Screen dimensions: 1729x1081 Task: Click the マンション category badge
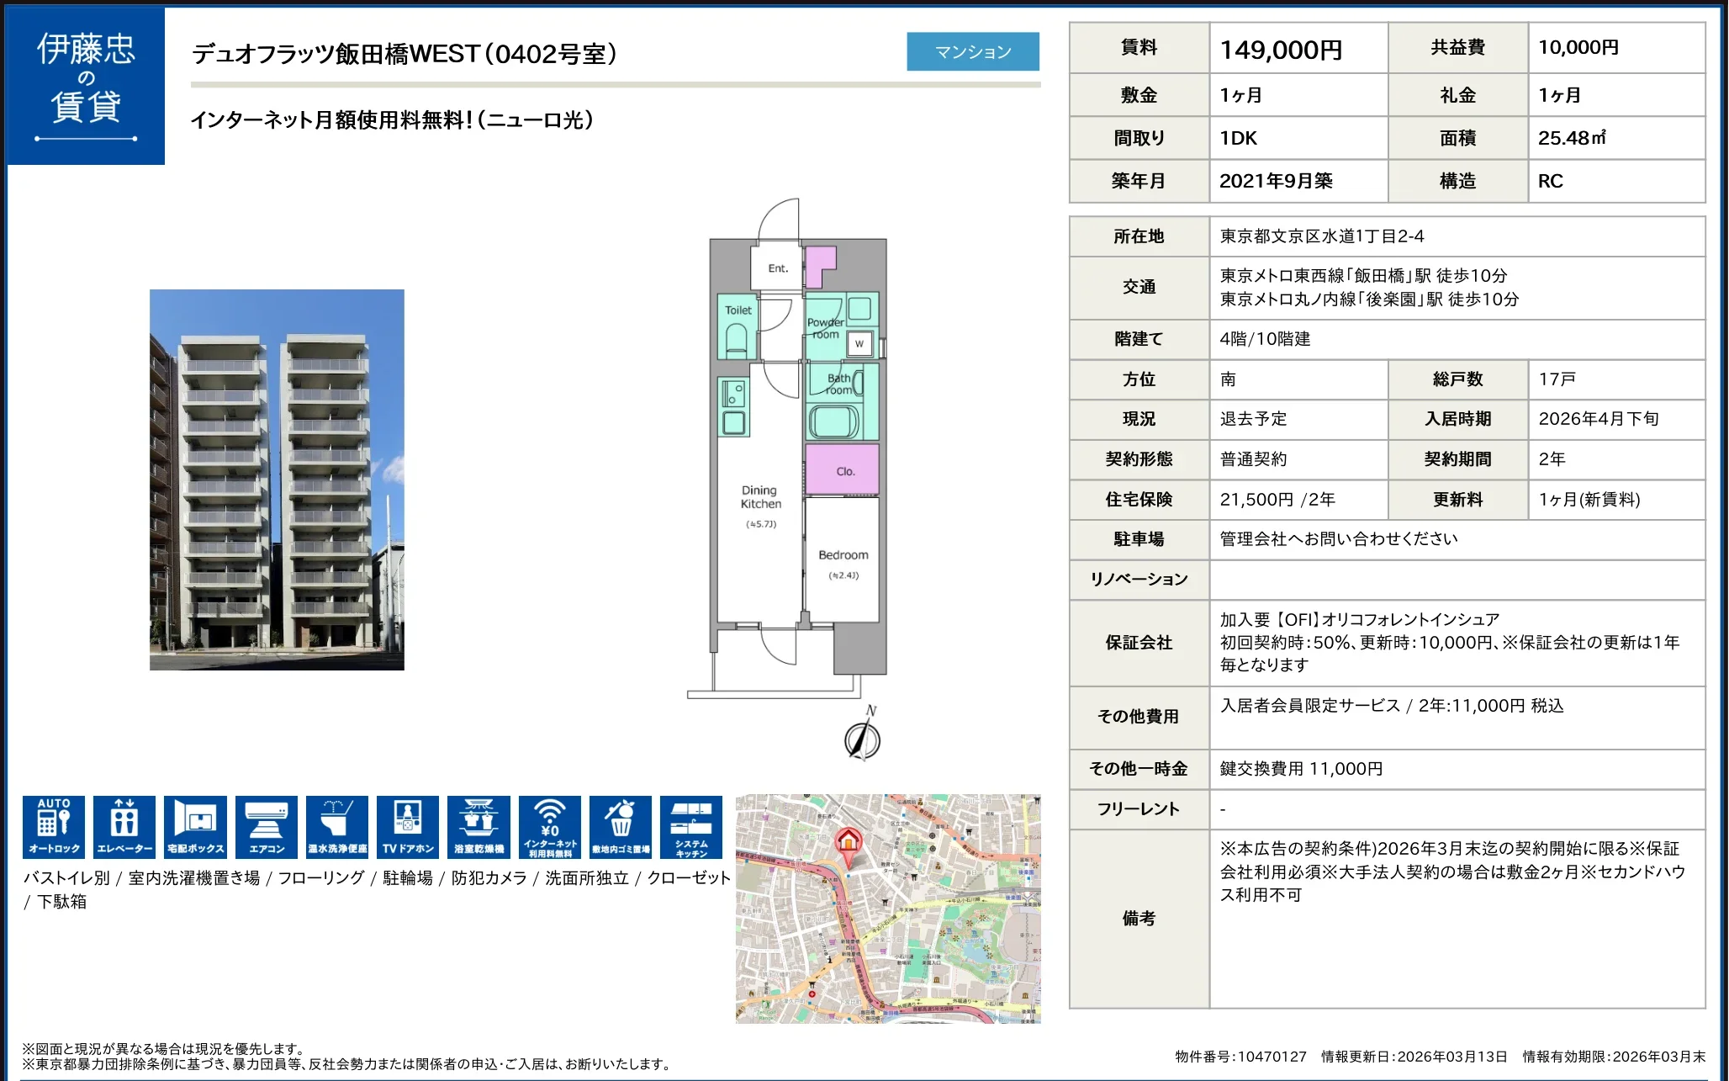973,51
